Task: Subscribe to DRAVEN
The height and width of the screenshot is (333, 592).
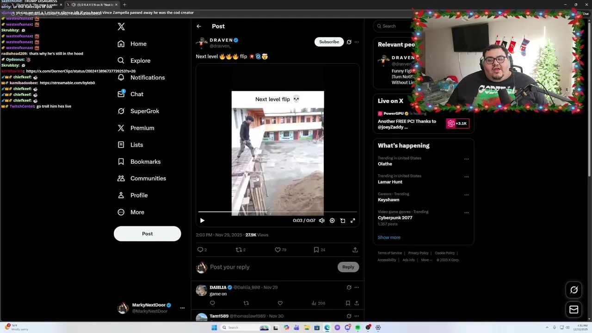Action: point(329,42)
